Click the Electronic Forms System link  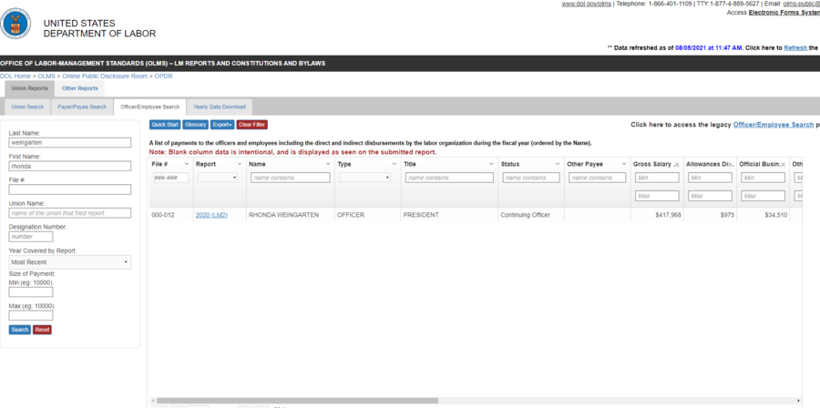coord(784,13)
